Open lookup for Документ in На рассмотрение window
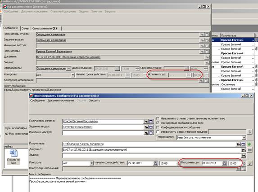This screenshot has width=258, height=192. click(207, 57)
